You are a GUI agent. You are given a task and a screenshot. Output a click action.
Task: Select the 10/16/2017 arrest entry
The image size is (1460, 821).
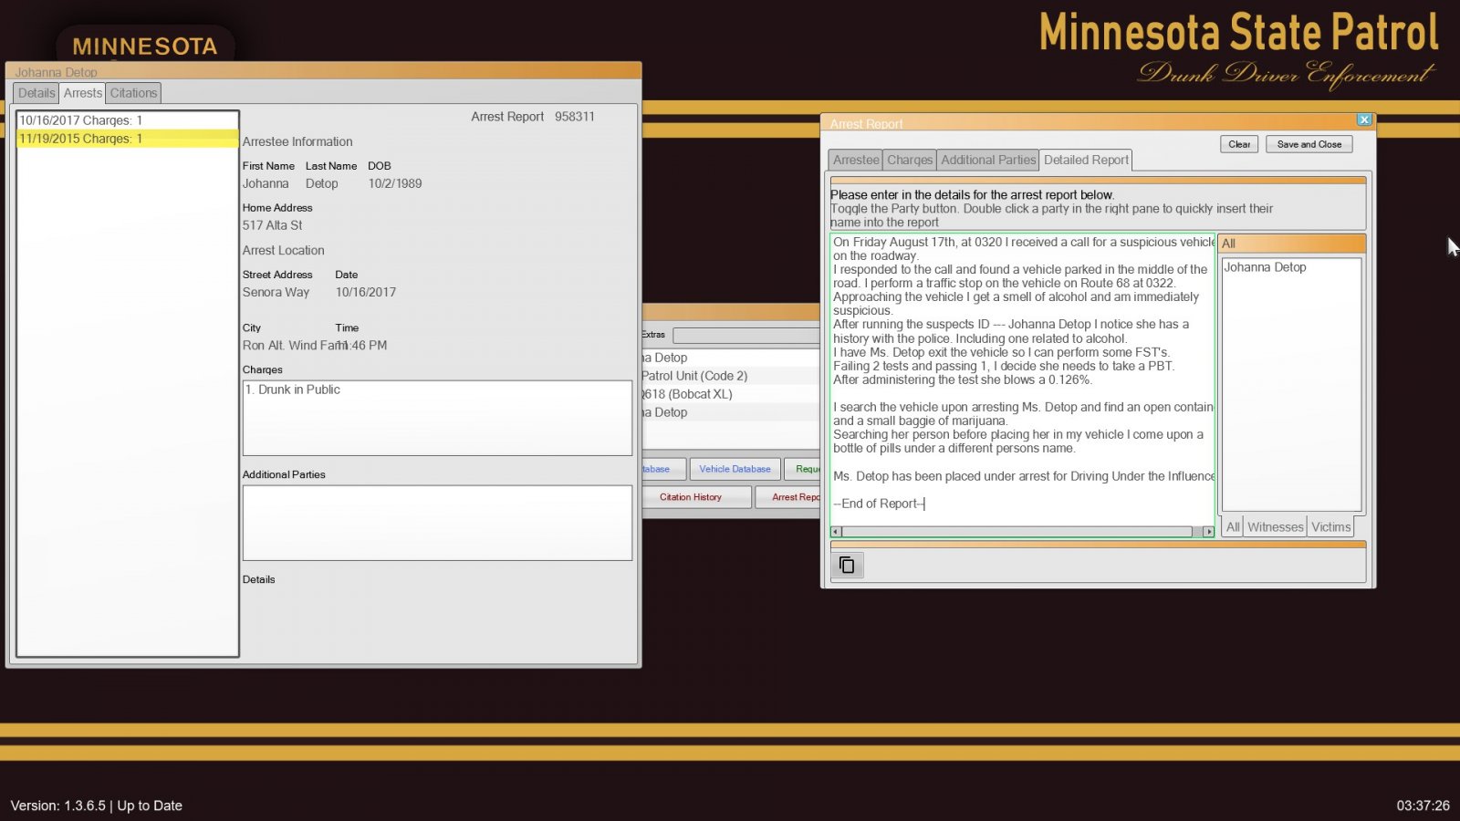(81, 120)
